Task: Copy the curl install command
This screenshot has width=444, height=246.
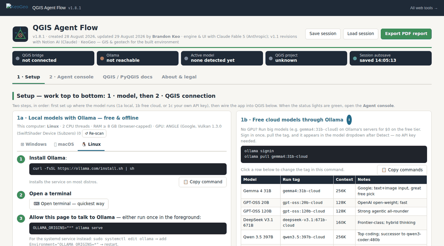Action: (203, 182)
